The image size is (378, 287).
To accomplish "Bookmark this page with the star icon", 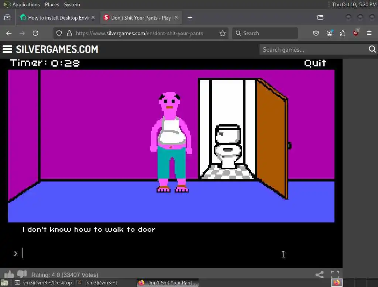I will click(223, 33).
